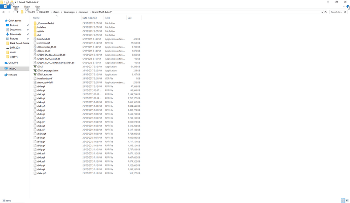Viewport: 350px width, 203px height.
Task: Select the GTAVLauncher application icon
Action: 35,74
